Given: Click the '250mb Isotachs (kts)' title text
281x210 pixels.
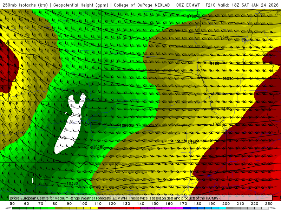Looking at the screenshot, I should [25, 5].
